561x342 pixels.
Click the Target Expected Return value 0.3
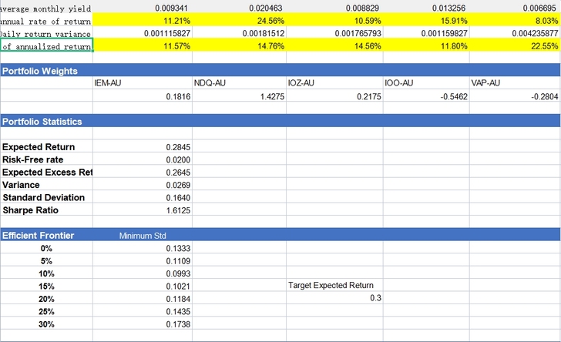coord(334,298)
